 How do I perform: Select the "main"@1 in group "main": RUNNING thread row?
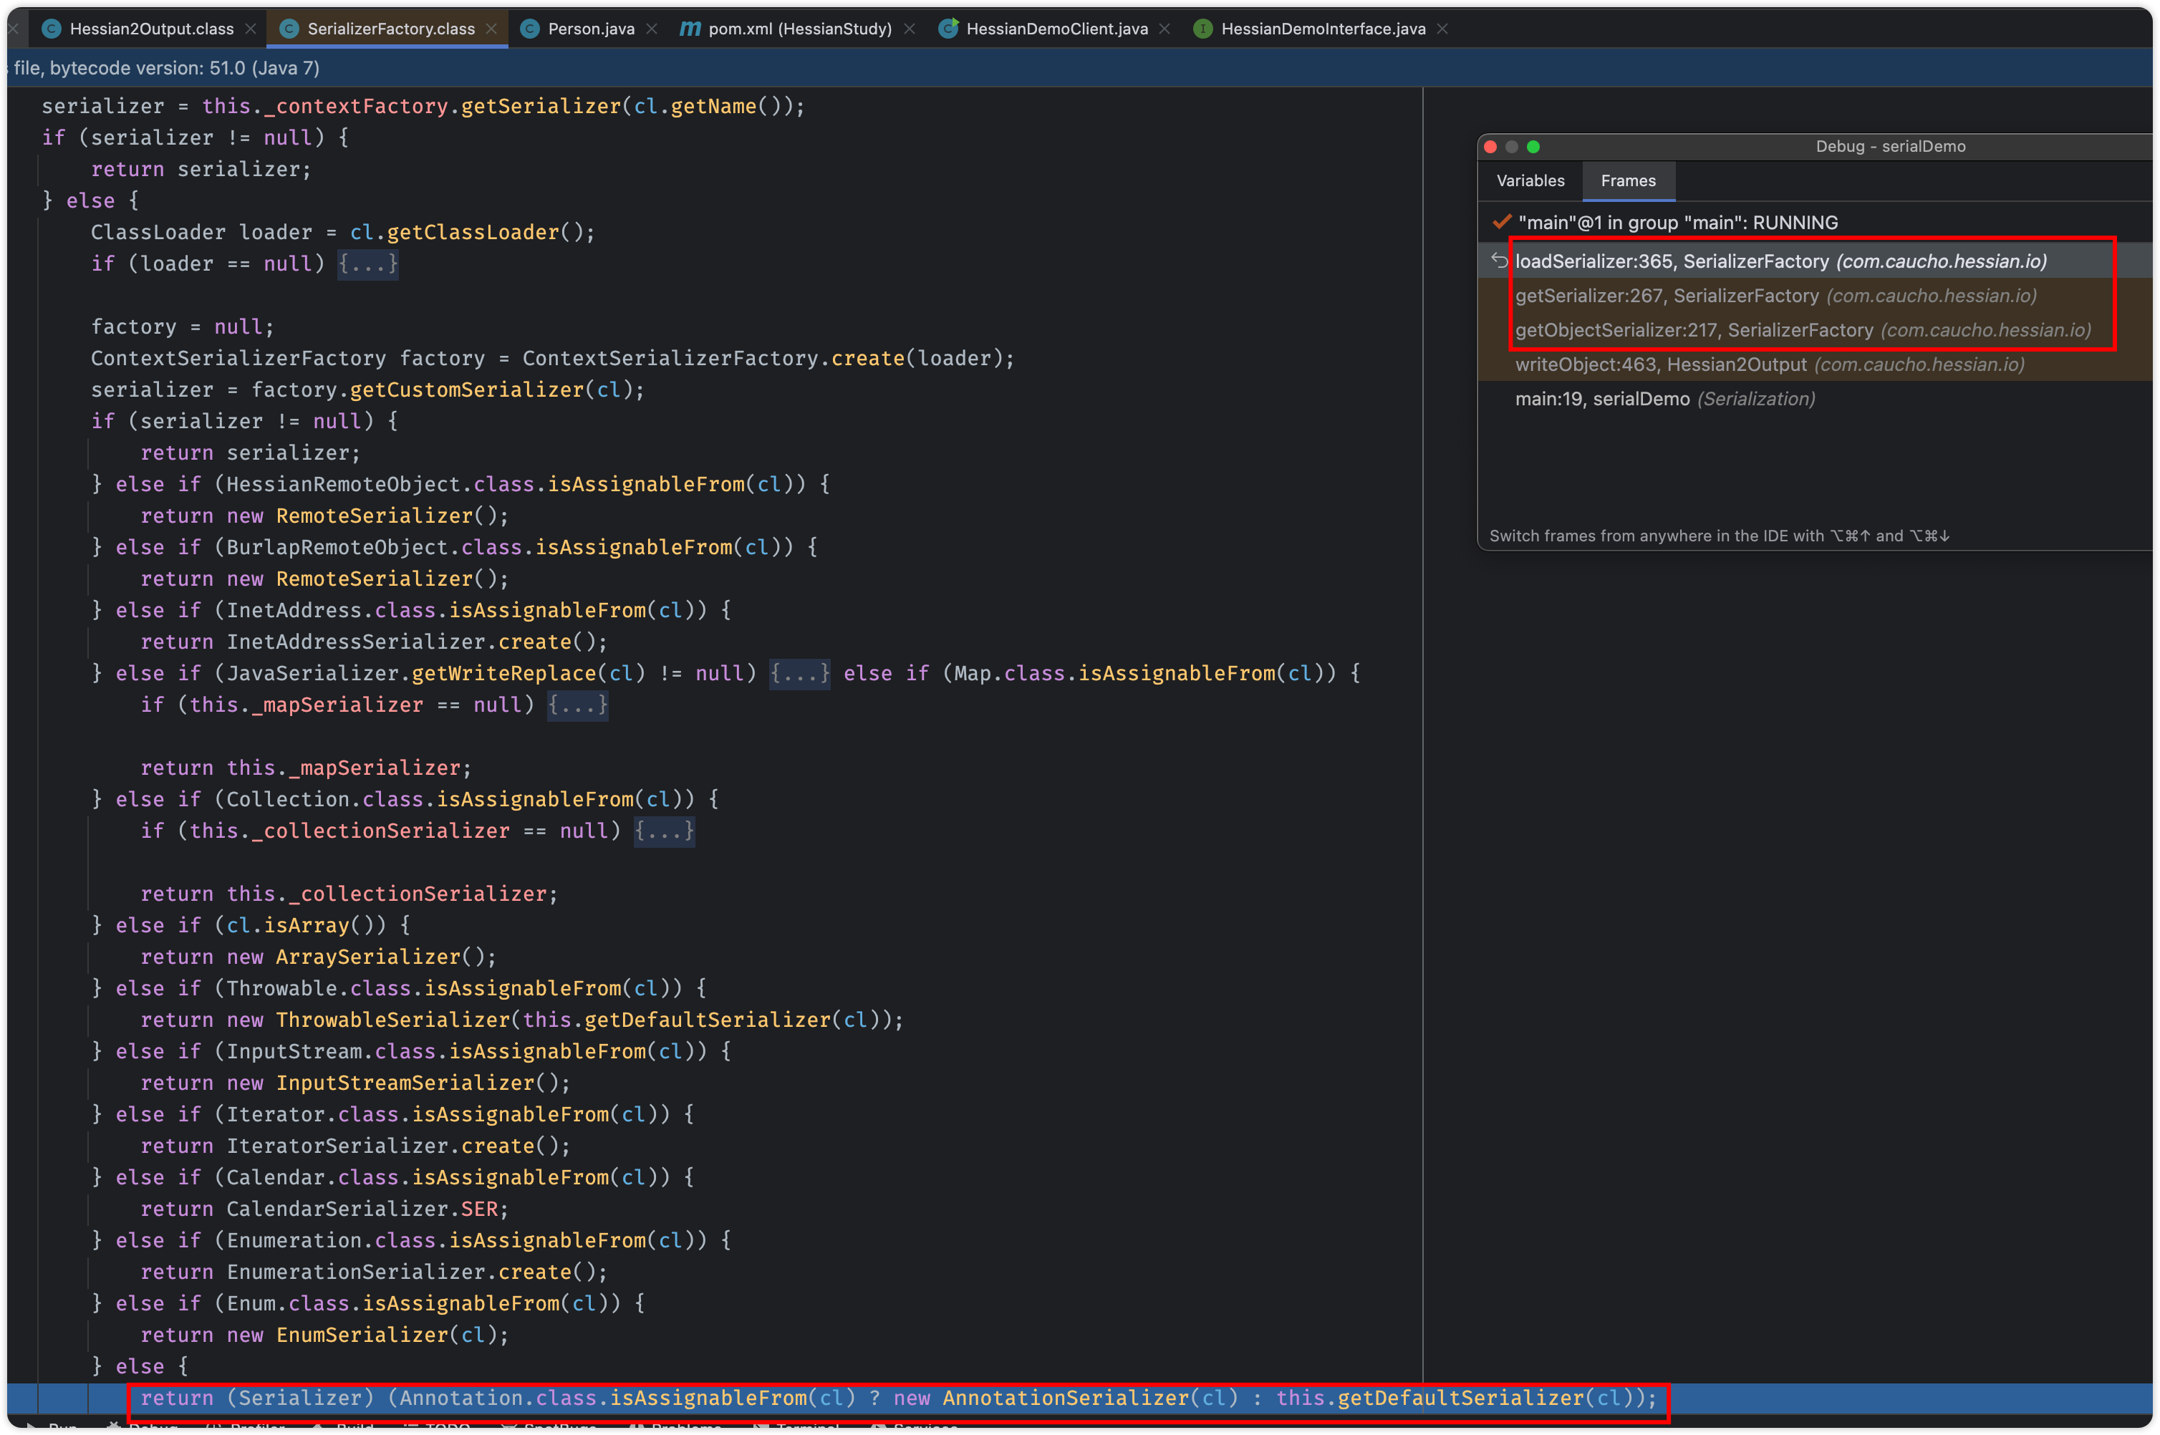pyautogui.click(x=1815, y=223)
